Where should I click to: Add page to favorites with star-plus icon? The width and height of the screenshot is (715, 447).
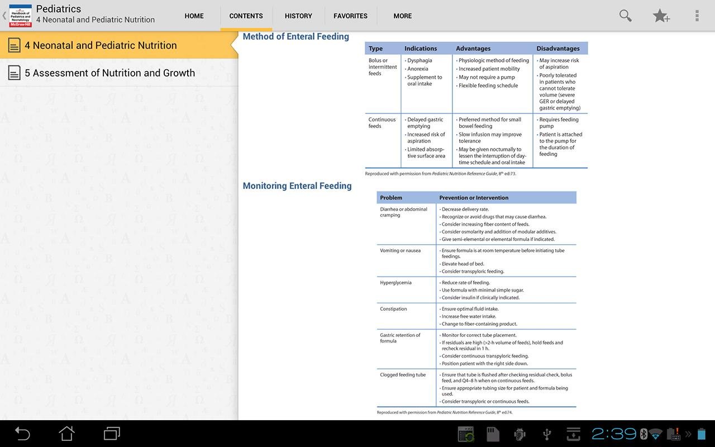coord(661,16)
